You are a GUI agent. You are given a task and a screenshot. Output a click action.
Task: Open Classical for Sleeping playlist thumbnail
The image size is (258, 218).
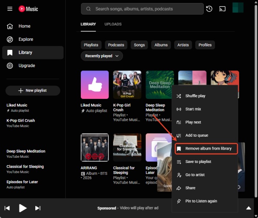(x=127, y=147)
